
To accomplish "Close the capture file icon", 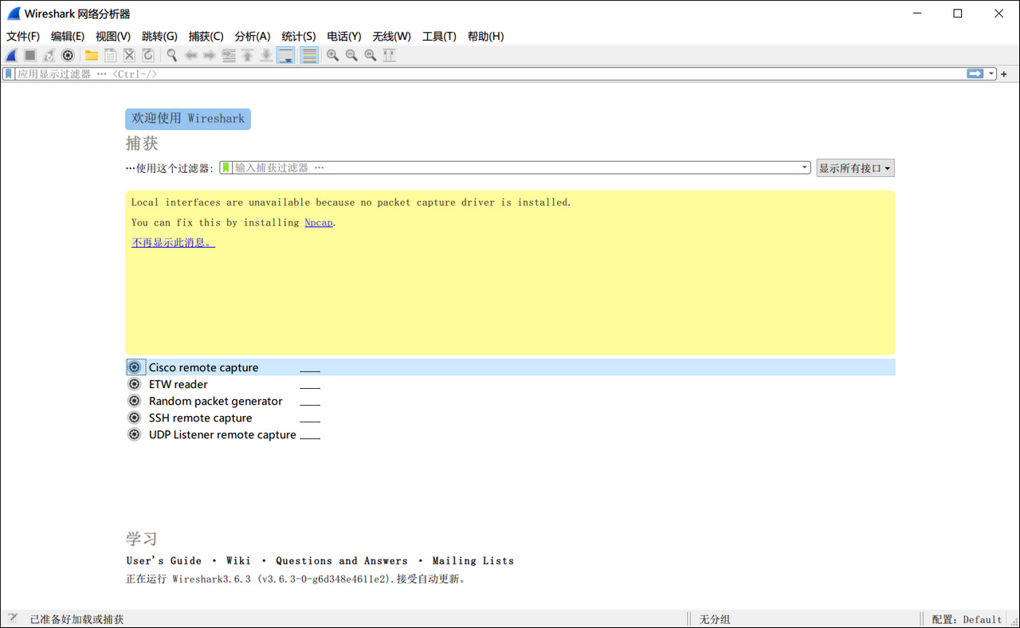I will click(129, 55).
